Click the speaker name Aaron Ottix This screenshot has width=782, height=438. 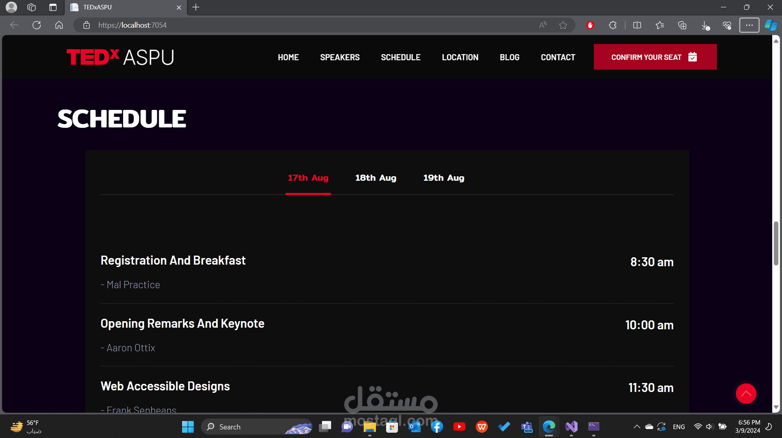click(131, 348)
